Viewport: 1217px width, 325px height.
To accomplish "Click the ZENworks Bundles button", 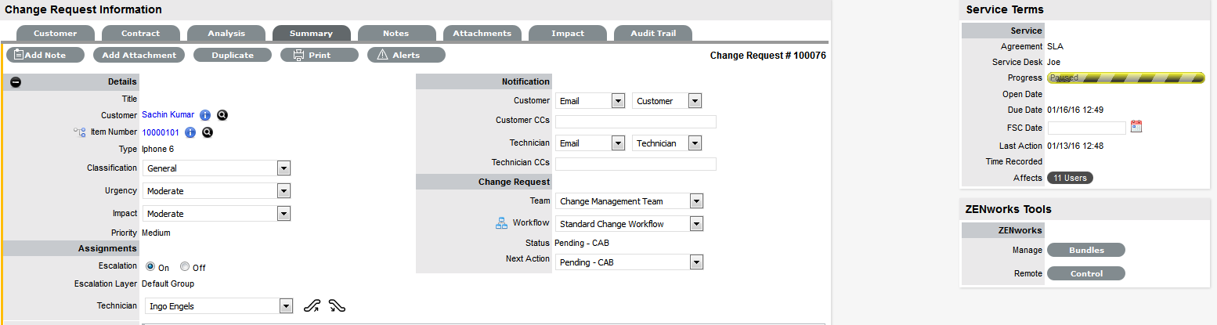I will click(x=1085, y=251).
